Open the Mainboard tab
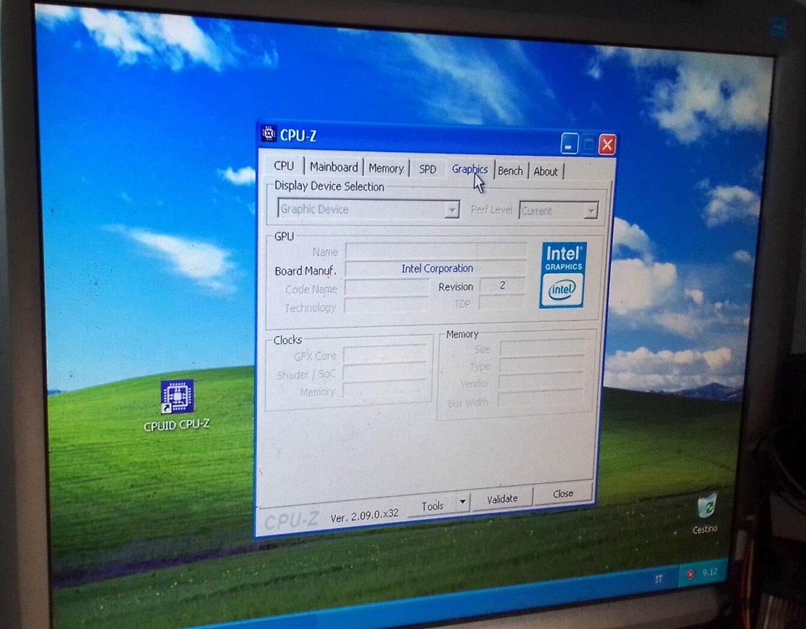The width and height of the screenshot is (806, 629). 333,167
